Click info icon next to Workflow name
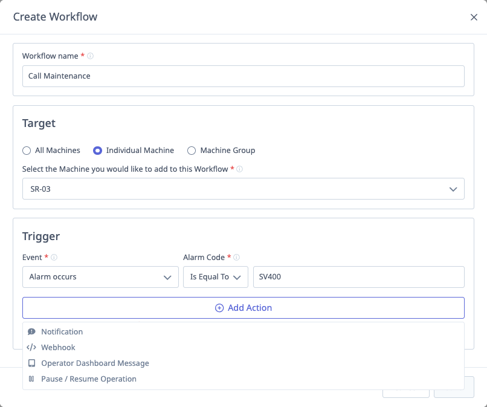This screenshot has height=407, width=487. pos(90,56)
